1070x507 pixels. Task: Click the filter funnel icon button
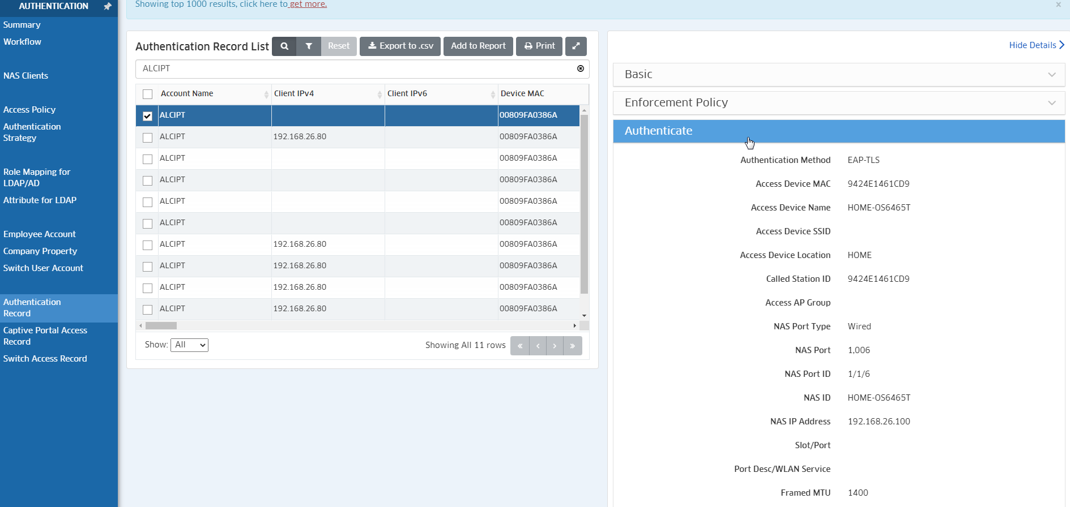click(309, 46)
